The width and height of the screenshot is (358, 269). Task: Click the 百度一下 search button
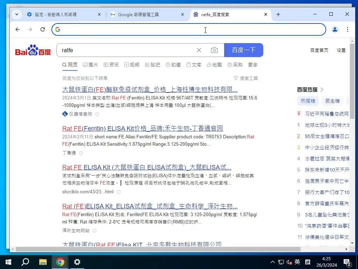[244, 50]
